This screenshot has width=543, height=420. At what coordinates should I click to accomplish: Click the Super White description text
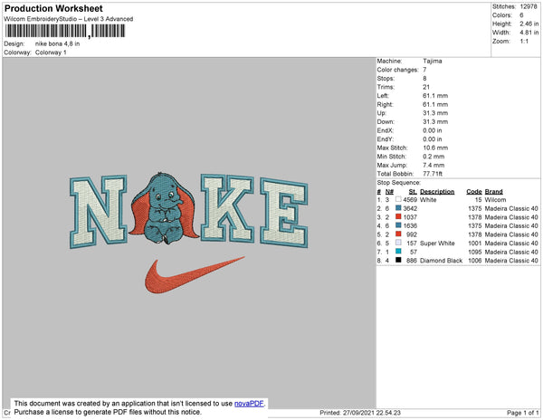pos(437,243)
